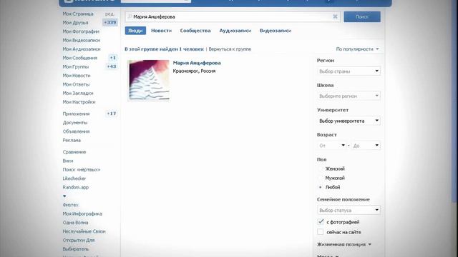
Task: Open Мои Фотографии in sidebar
Action: pos(81,31)
